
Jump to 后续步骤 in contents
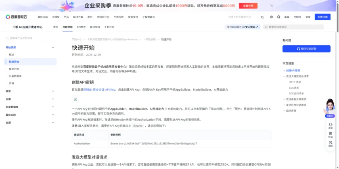pos(291,111)
